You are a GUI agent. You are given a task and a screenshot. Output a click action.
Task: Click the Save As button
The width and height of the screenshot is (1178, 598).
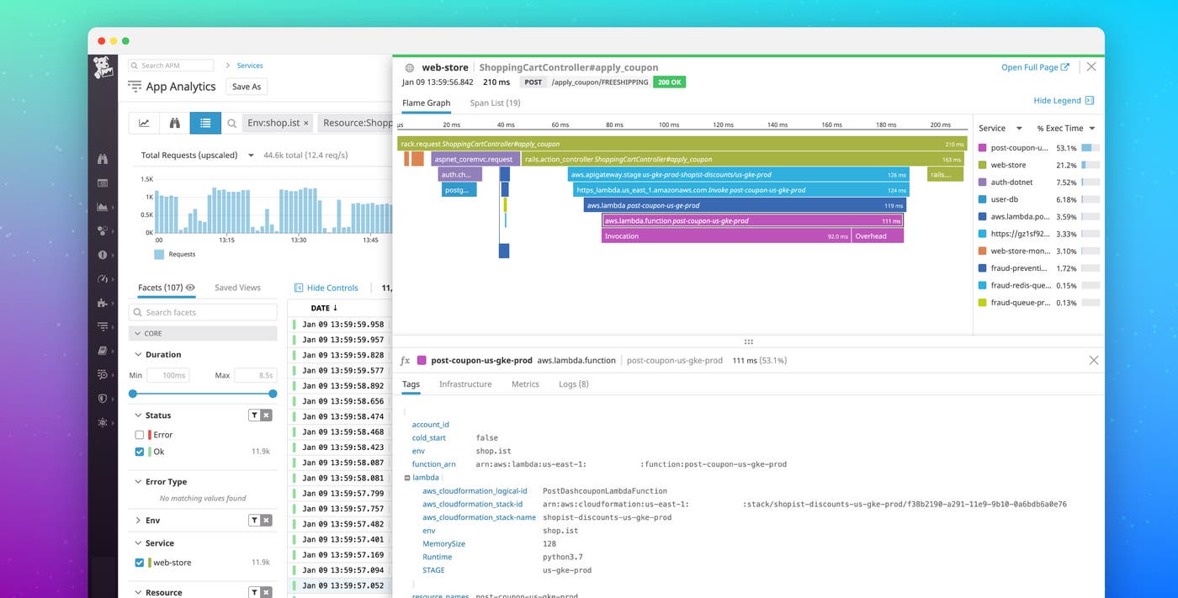point(246,86)
